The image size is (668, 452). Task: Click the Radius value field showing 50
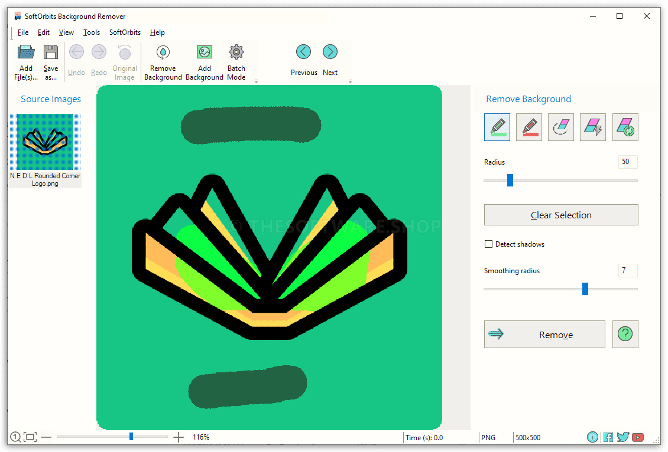click(628, 162)
